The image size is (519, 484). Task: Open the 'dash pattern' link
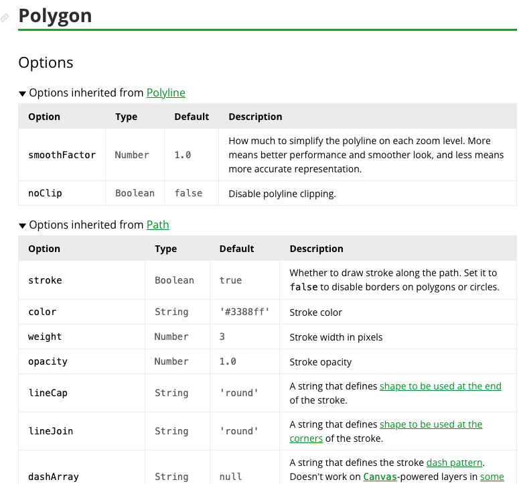pyautogui.click(x=453, y=463)
